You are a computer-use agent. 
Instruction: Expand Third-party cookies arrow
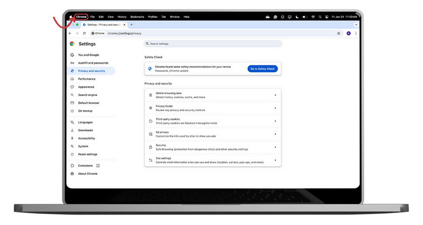point(275,121)
